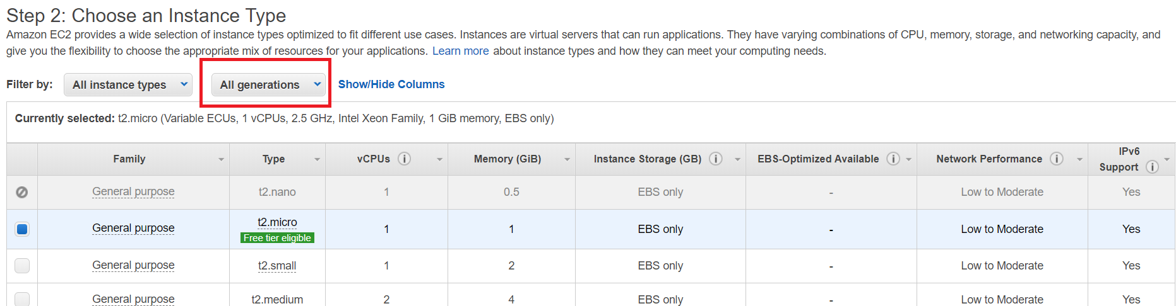This screenshot has height=306, width=1176.
Task: Select the t2.medium instance checkbox
Action: pos(22,298)
